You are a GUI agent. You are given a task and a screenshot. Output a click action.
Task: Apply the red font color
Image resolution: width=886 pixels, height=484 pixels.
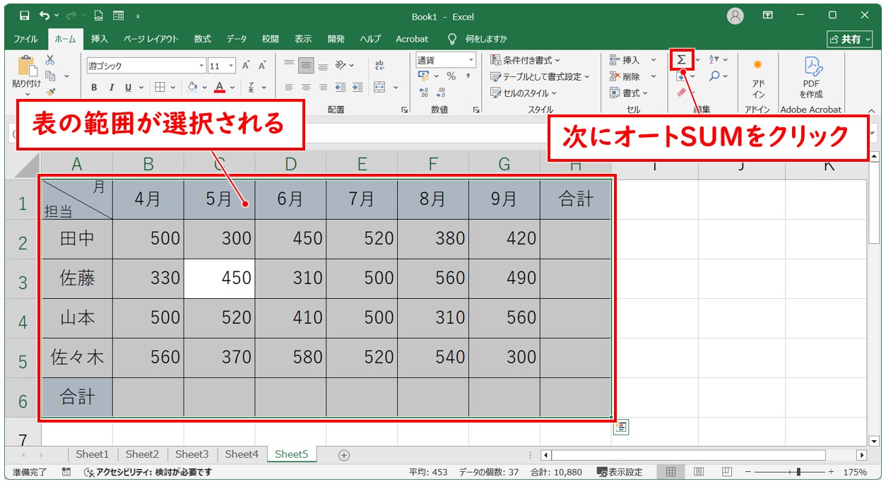[220, 88]
